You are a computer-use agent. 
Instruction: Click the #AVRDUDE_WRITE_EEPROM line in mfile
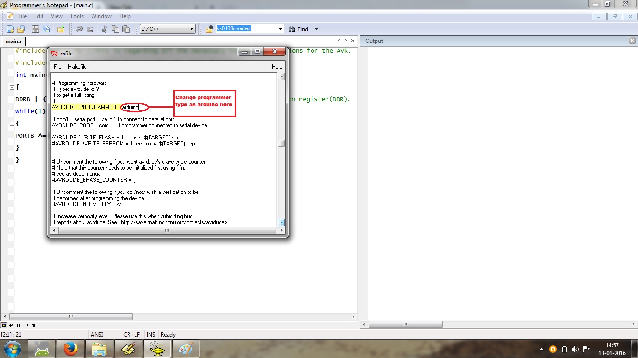pyautogui.click(x=123, y=144)
